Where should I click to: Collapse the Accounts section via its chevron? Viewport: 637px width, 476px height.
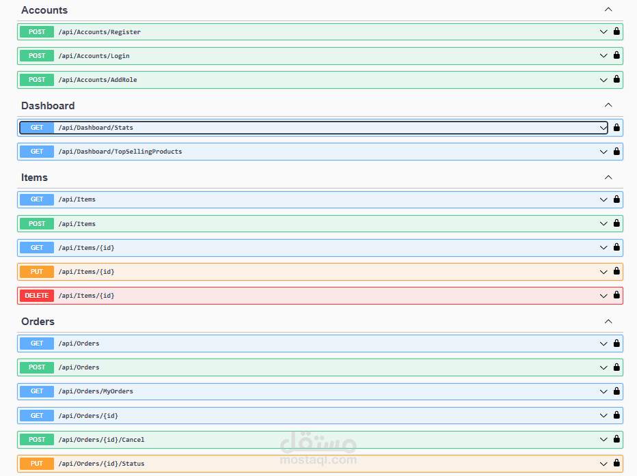tap(608, 10)
